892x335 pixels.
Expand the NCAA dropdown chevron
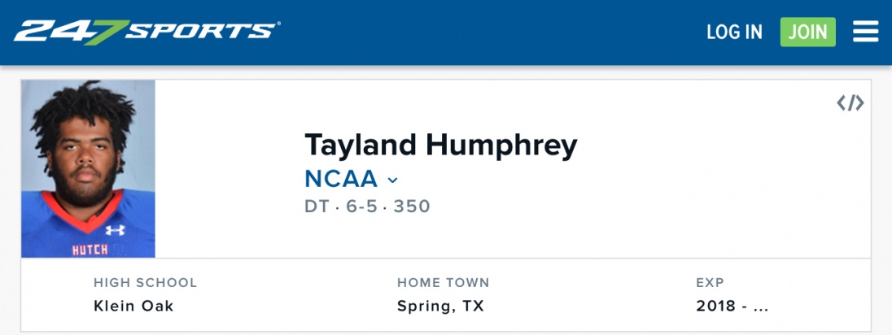392,180
